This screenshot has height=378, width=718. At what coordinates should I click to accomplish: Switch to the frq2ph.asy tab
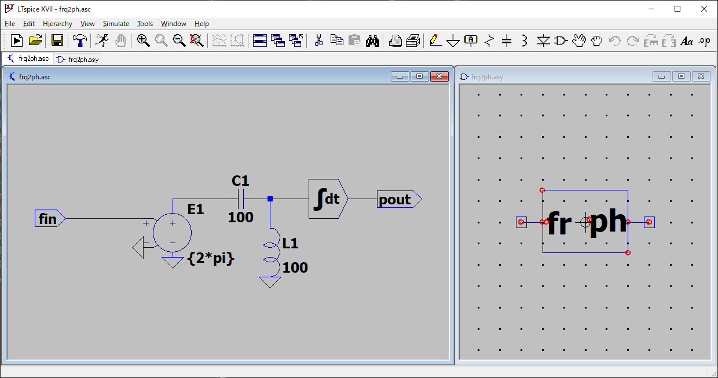click(78, 59)
